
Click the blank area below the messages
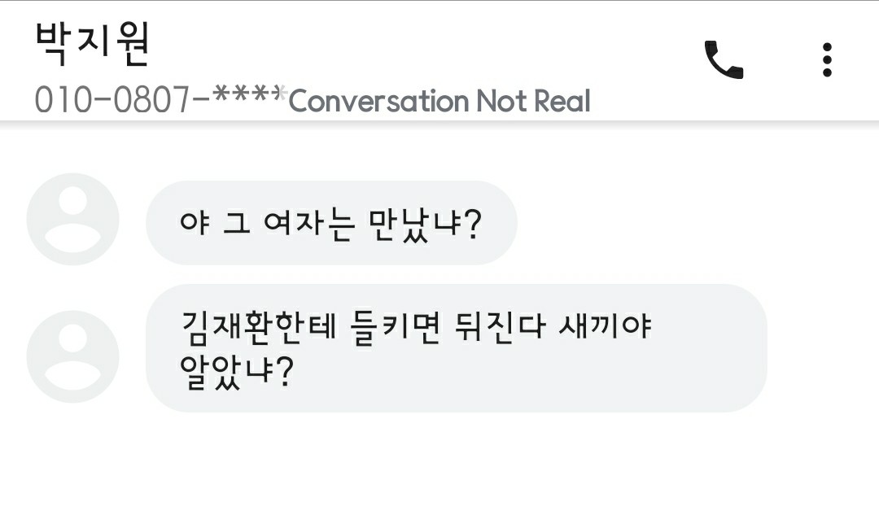439,468
